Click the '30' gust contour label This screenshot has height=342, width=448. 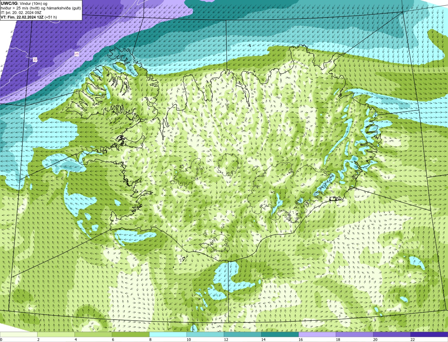point(35,60)
